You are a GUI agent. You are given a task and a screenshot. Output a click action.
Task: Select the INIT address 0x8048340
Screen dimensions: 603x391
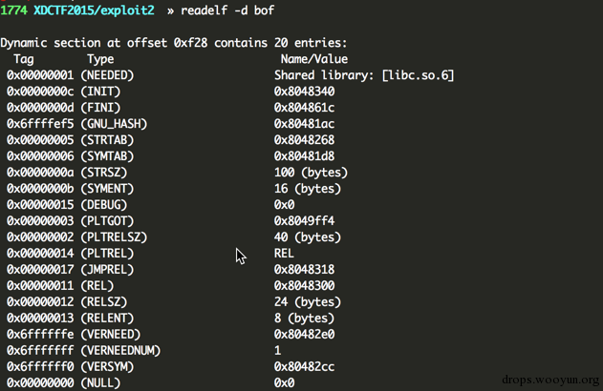click(304, 92)
